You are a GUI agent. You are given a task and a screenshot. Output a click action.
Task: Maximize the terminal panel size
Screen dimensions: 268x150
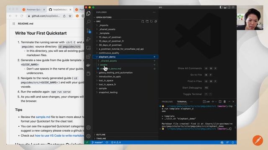229,102
